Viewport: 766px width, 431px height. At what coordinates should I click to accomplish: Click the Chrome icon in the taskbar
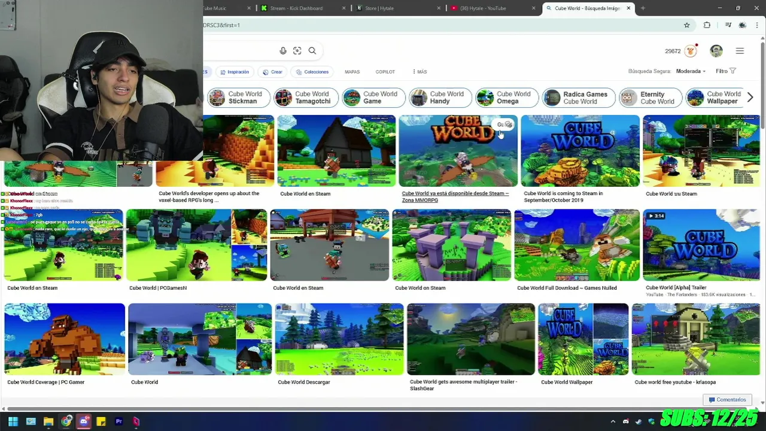[x=66, y=421]
